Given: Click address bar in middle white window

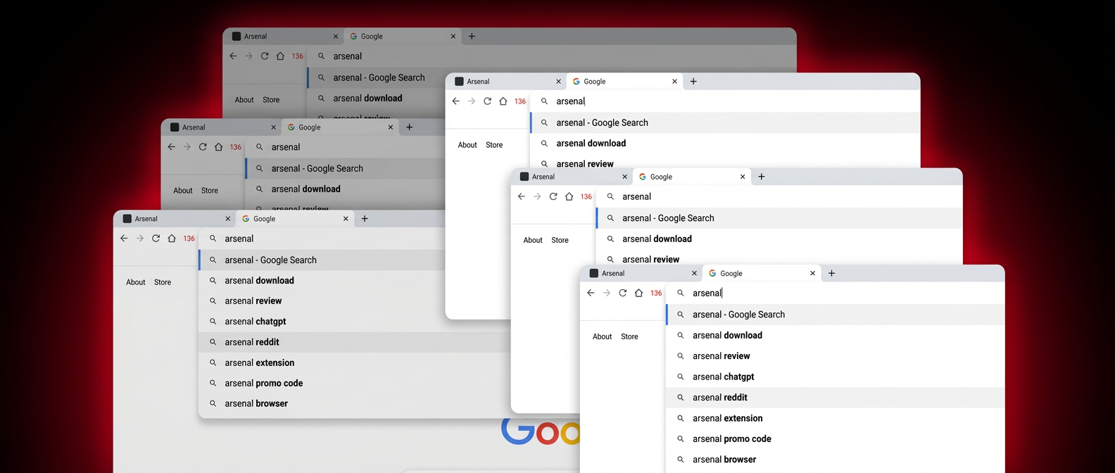Looking at the screenshot, I should point(778,196).
